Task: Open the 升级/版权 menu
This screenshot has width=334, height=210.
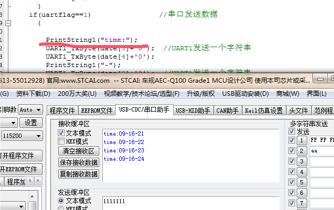Action: pyautogui.click(x=201, y=94)
